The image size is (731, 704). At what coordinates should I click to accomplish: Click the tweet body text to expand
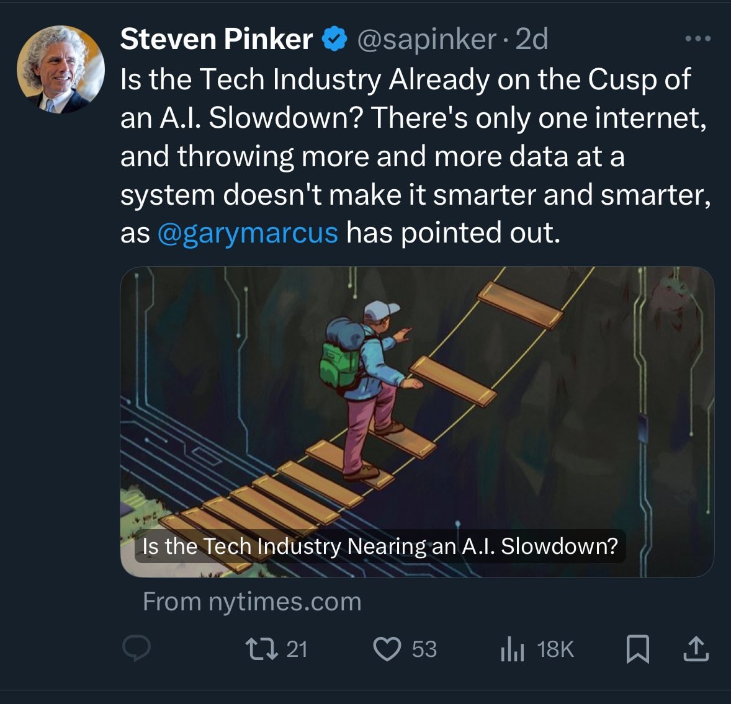tap(415, 156)
